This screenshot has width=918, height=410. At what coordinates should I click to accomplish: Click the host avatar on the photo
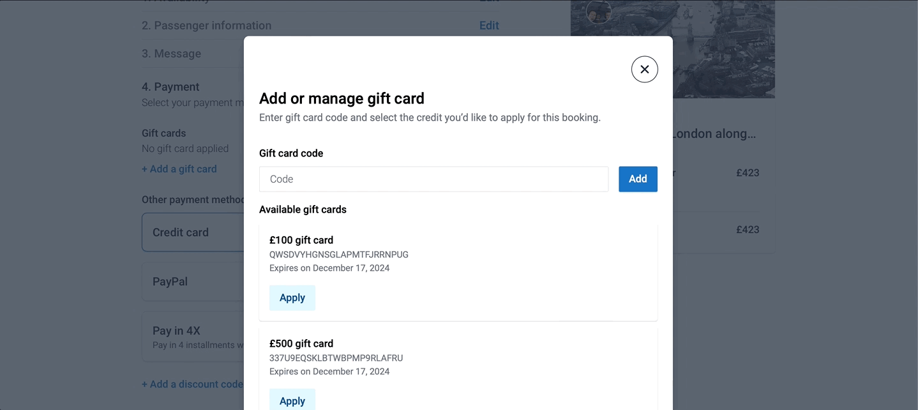pos(599,11)
